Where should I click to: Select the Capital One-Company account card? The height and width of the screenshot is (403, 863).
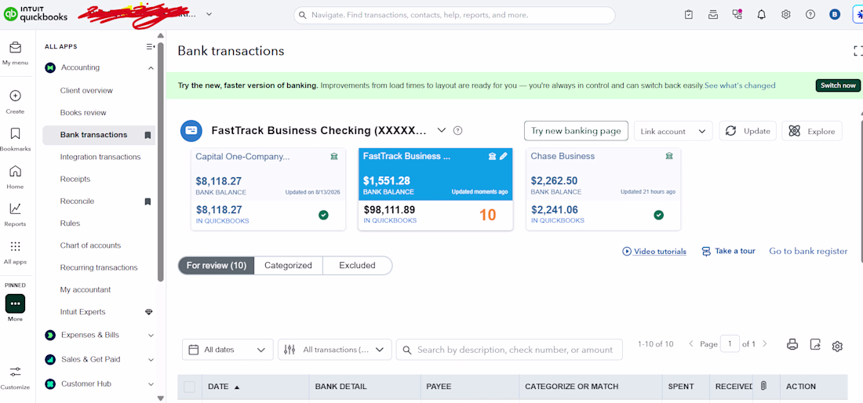(x=268, y=189)
